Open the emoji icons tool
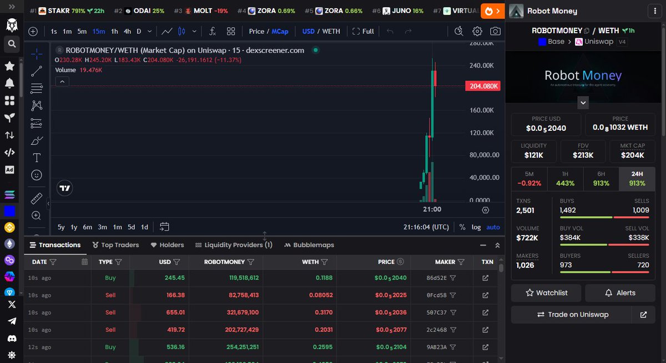This screenshot has height=363, width=666. pyautogui.click(x=37, y=175)
